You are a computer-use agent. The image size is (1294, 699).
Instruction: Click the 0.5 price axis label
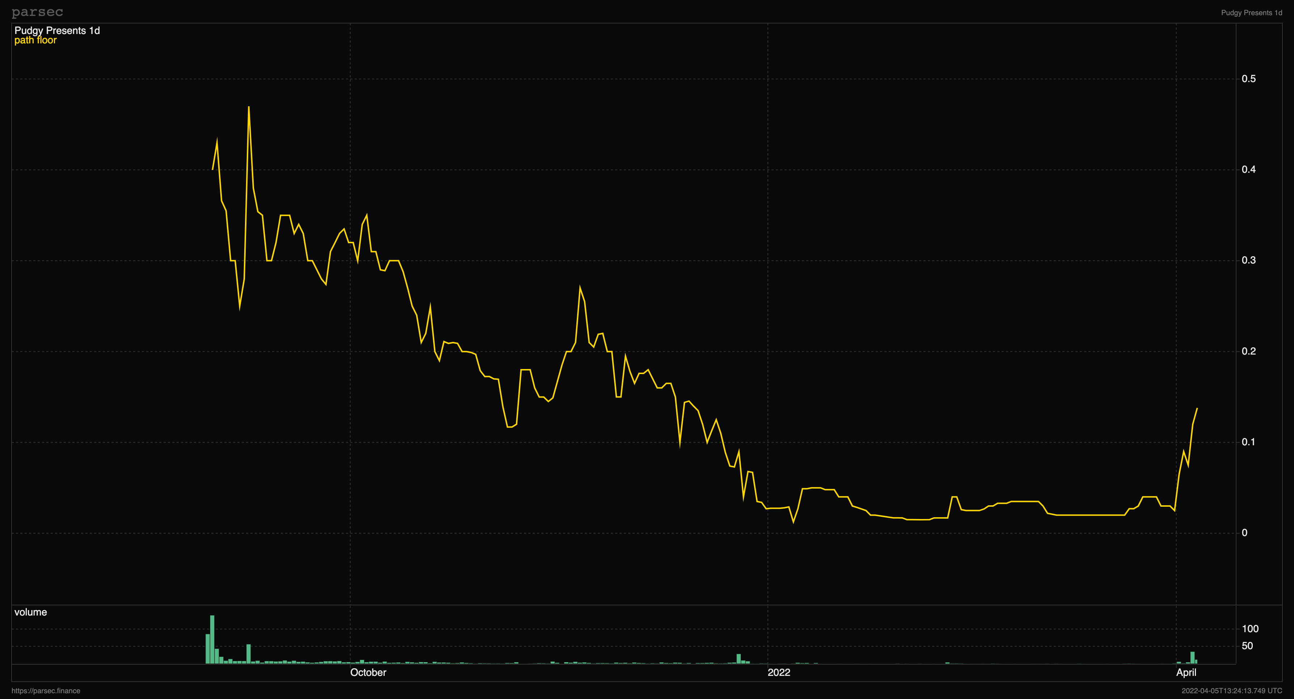tap(1248, 79)
